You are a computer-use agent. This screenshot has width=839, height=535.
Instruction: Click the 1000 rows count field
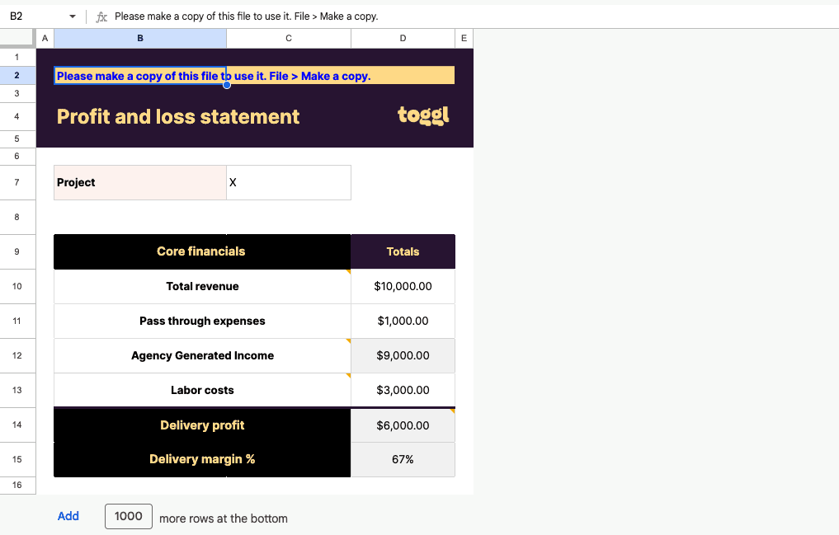click(129, 516)
